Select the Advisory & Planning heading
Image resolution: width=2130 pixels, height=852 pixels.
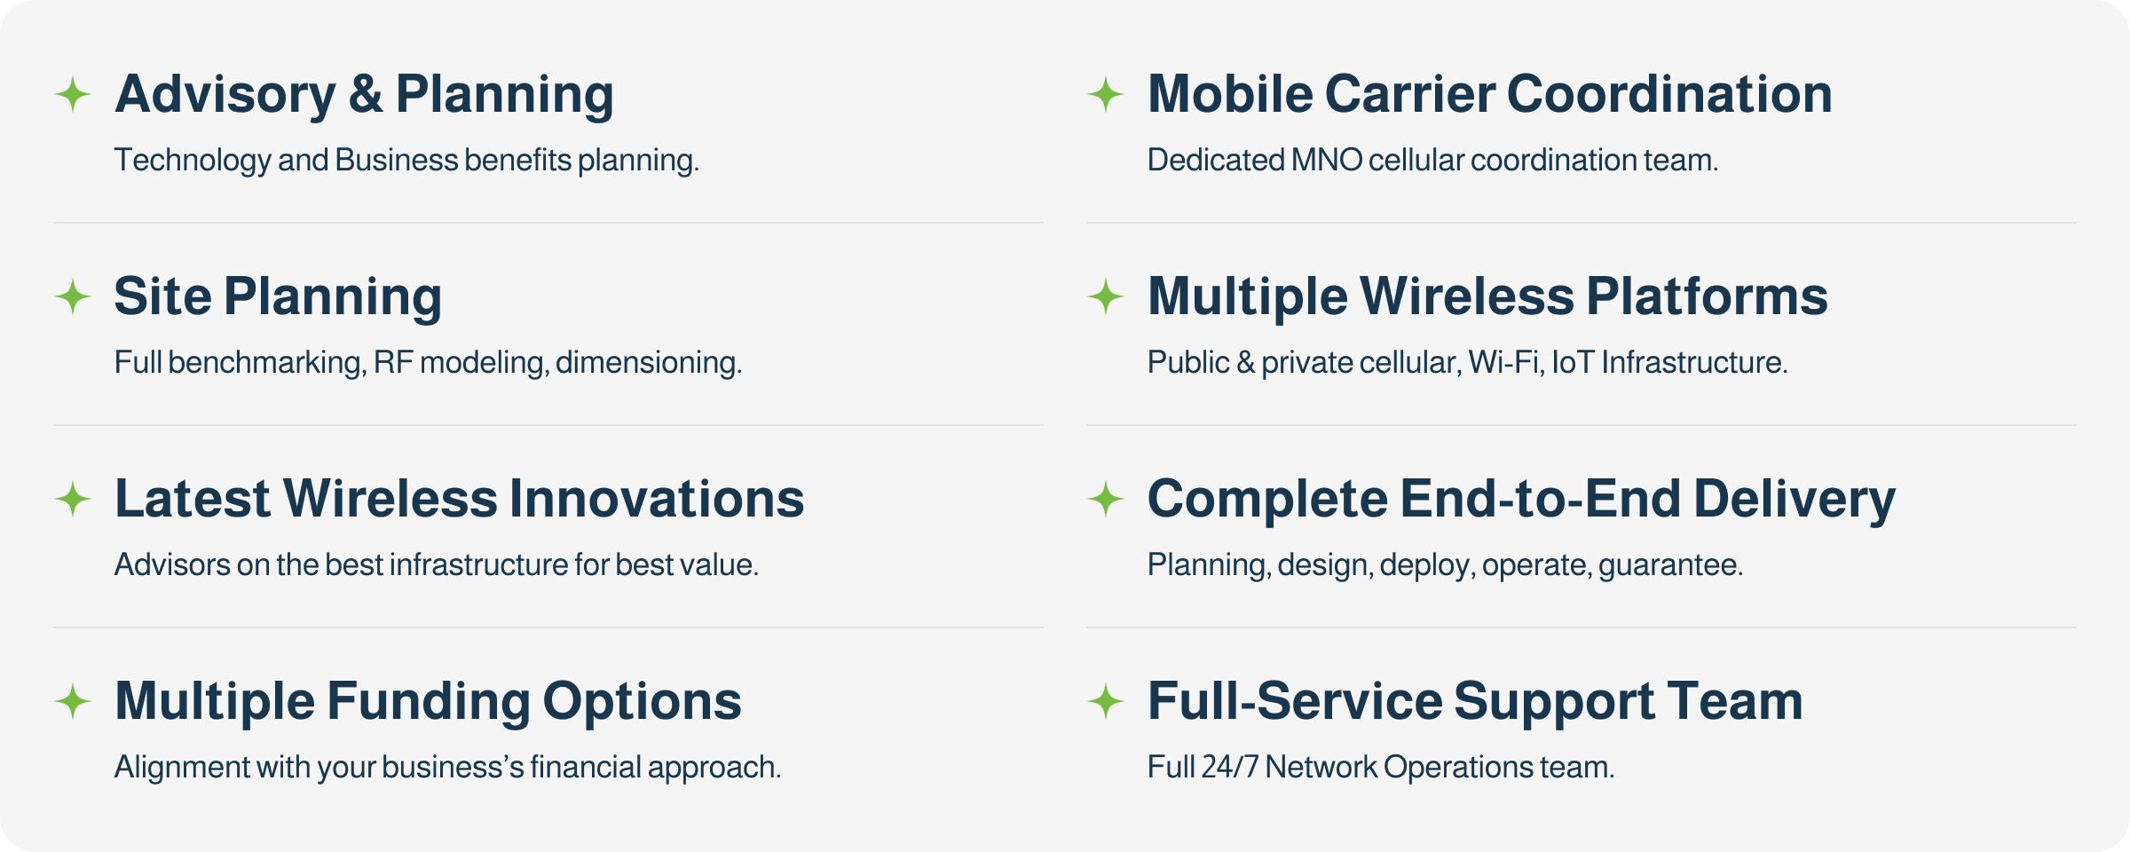tap(364, 94)
